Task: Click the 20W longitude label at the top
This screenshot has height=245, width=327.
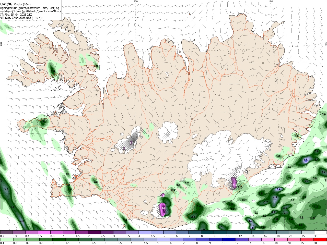Action: coord(136,1)
